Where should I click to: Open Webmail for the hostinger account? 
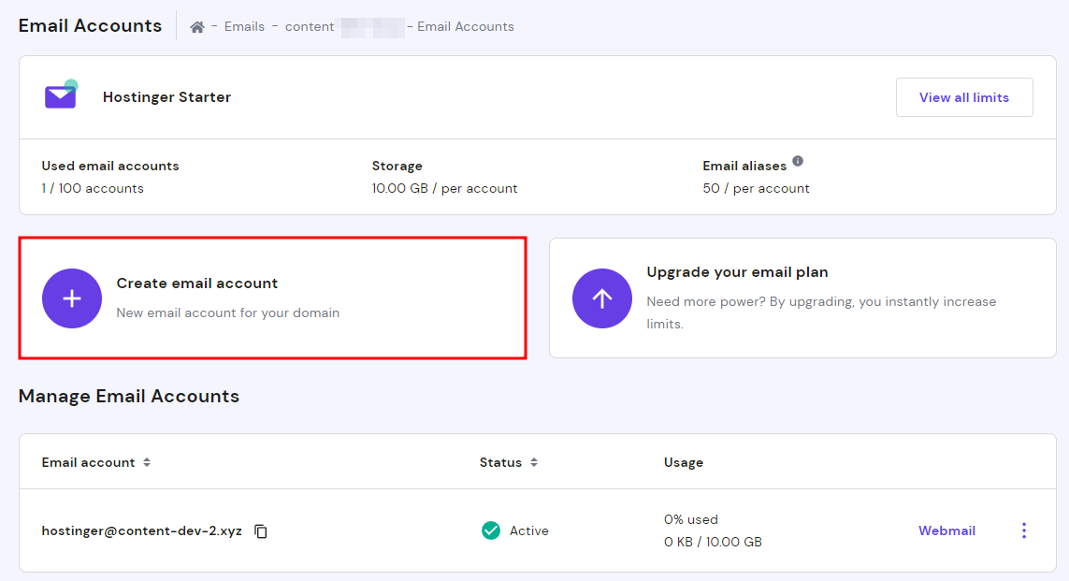(946, 530)
